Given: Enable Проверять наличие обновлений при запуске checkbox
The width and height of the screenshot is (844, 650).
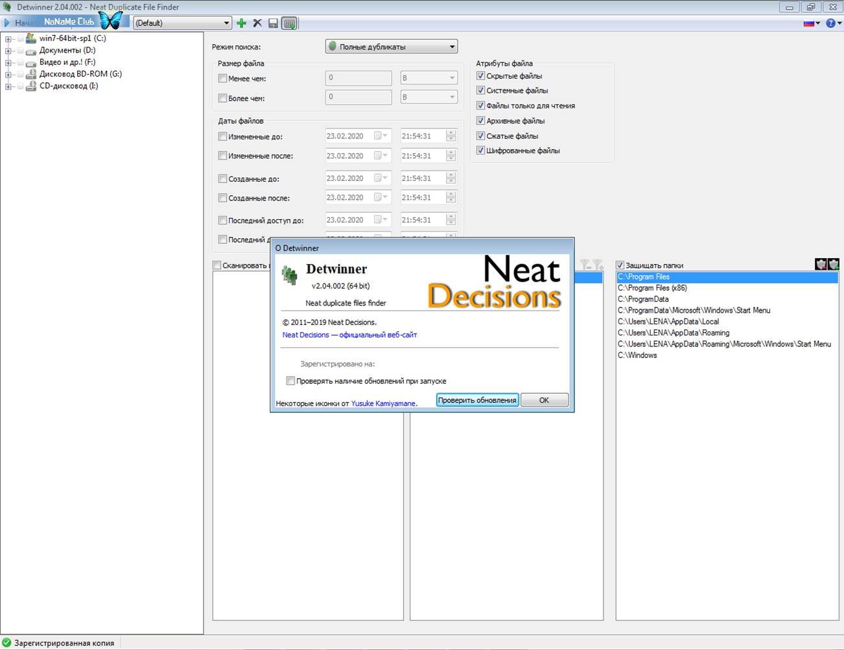Looking at the screenshot, I should [x=290, y=381].
